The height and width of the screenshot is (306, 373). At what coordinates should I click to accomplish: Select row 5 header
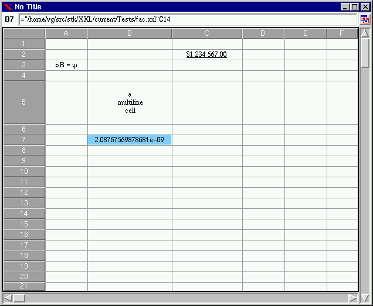[x=24, y=102]
